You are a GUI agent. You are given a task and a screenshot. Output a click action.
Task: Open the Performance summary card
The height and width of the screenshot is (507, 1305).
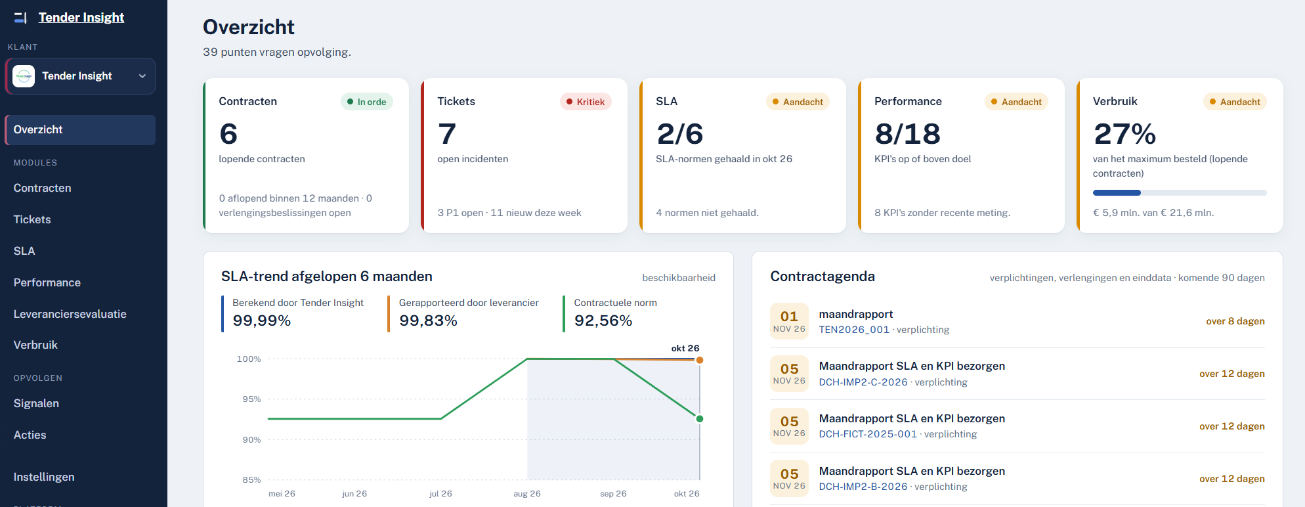(x=962, y=156)
